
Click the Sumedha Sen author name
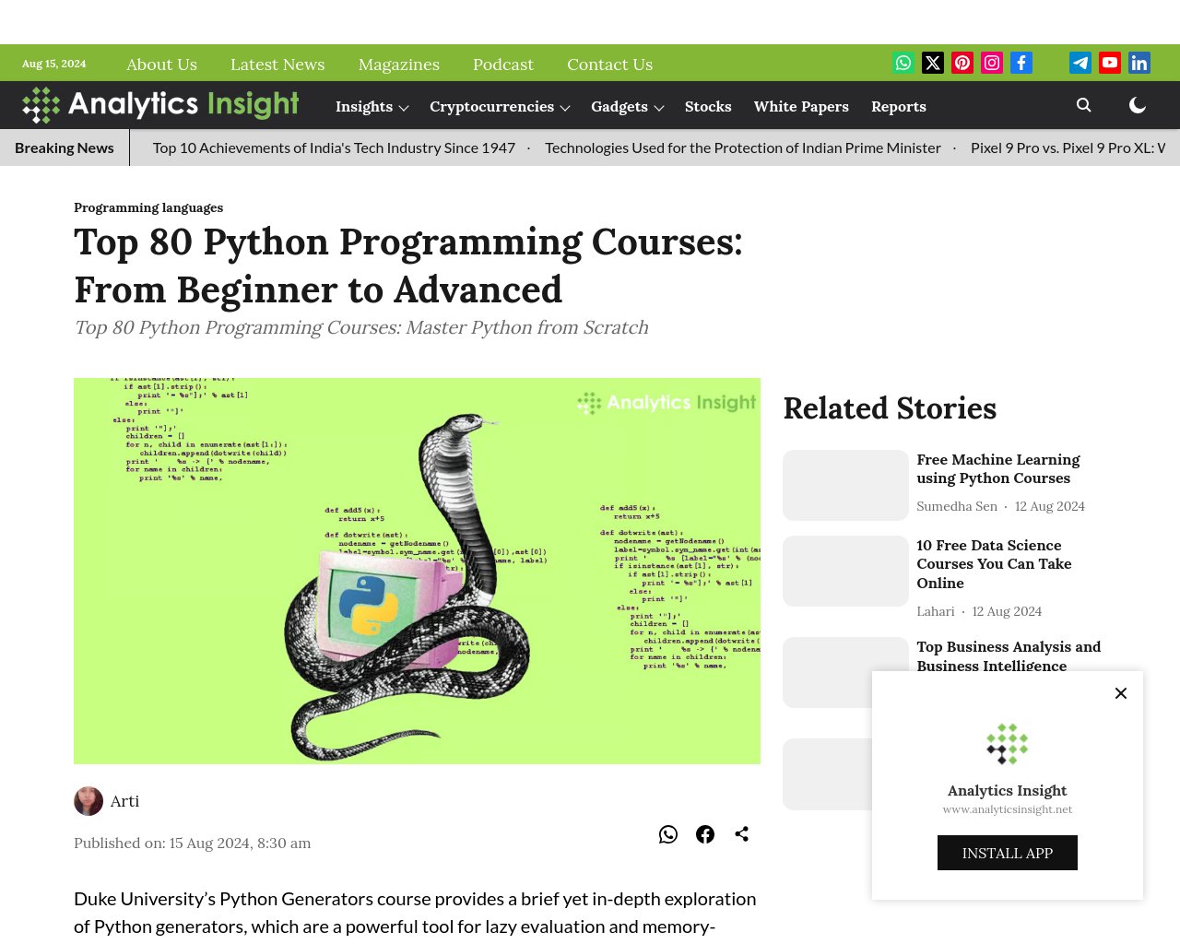[x=957, y=506]
